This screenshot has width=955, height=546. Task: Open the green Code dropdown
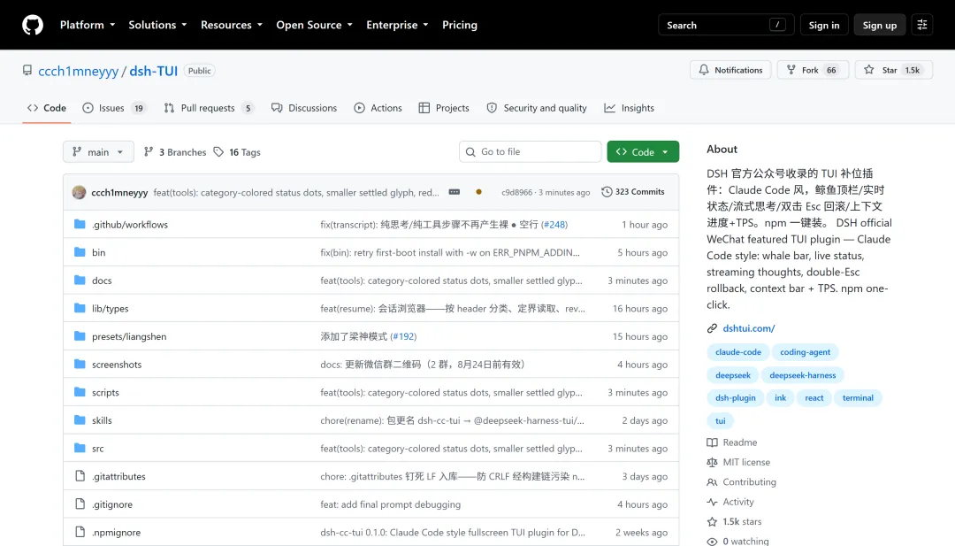coord(643,151)
